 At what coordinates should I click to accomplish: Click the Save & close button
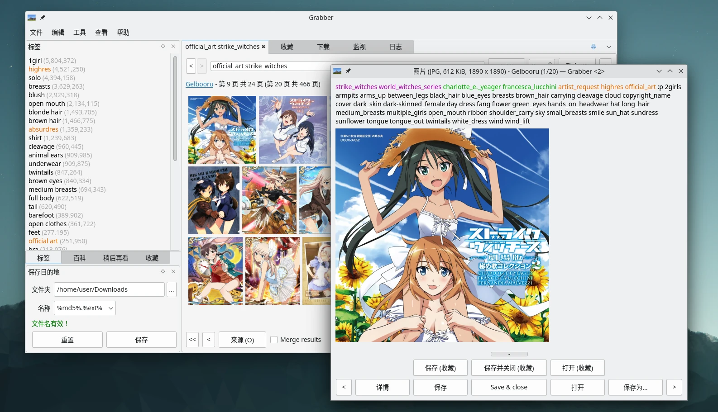tap(509, 387)
